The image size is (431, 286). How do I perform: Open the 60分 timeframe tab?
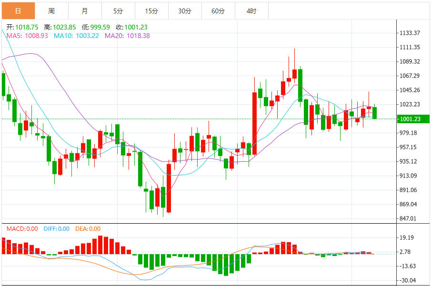tap(218, 11)
